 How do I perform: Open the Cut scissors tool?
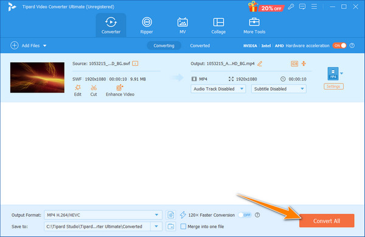[x=94, y=90]
